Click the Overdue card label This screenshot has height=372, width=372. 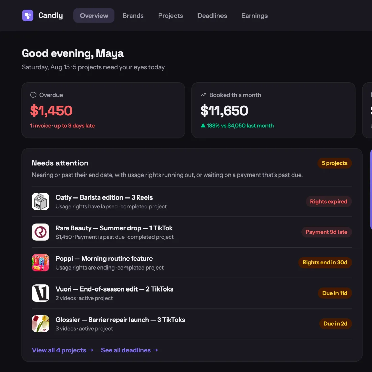51,95
